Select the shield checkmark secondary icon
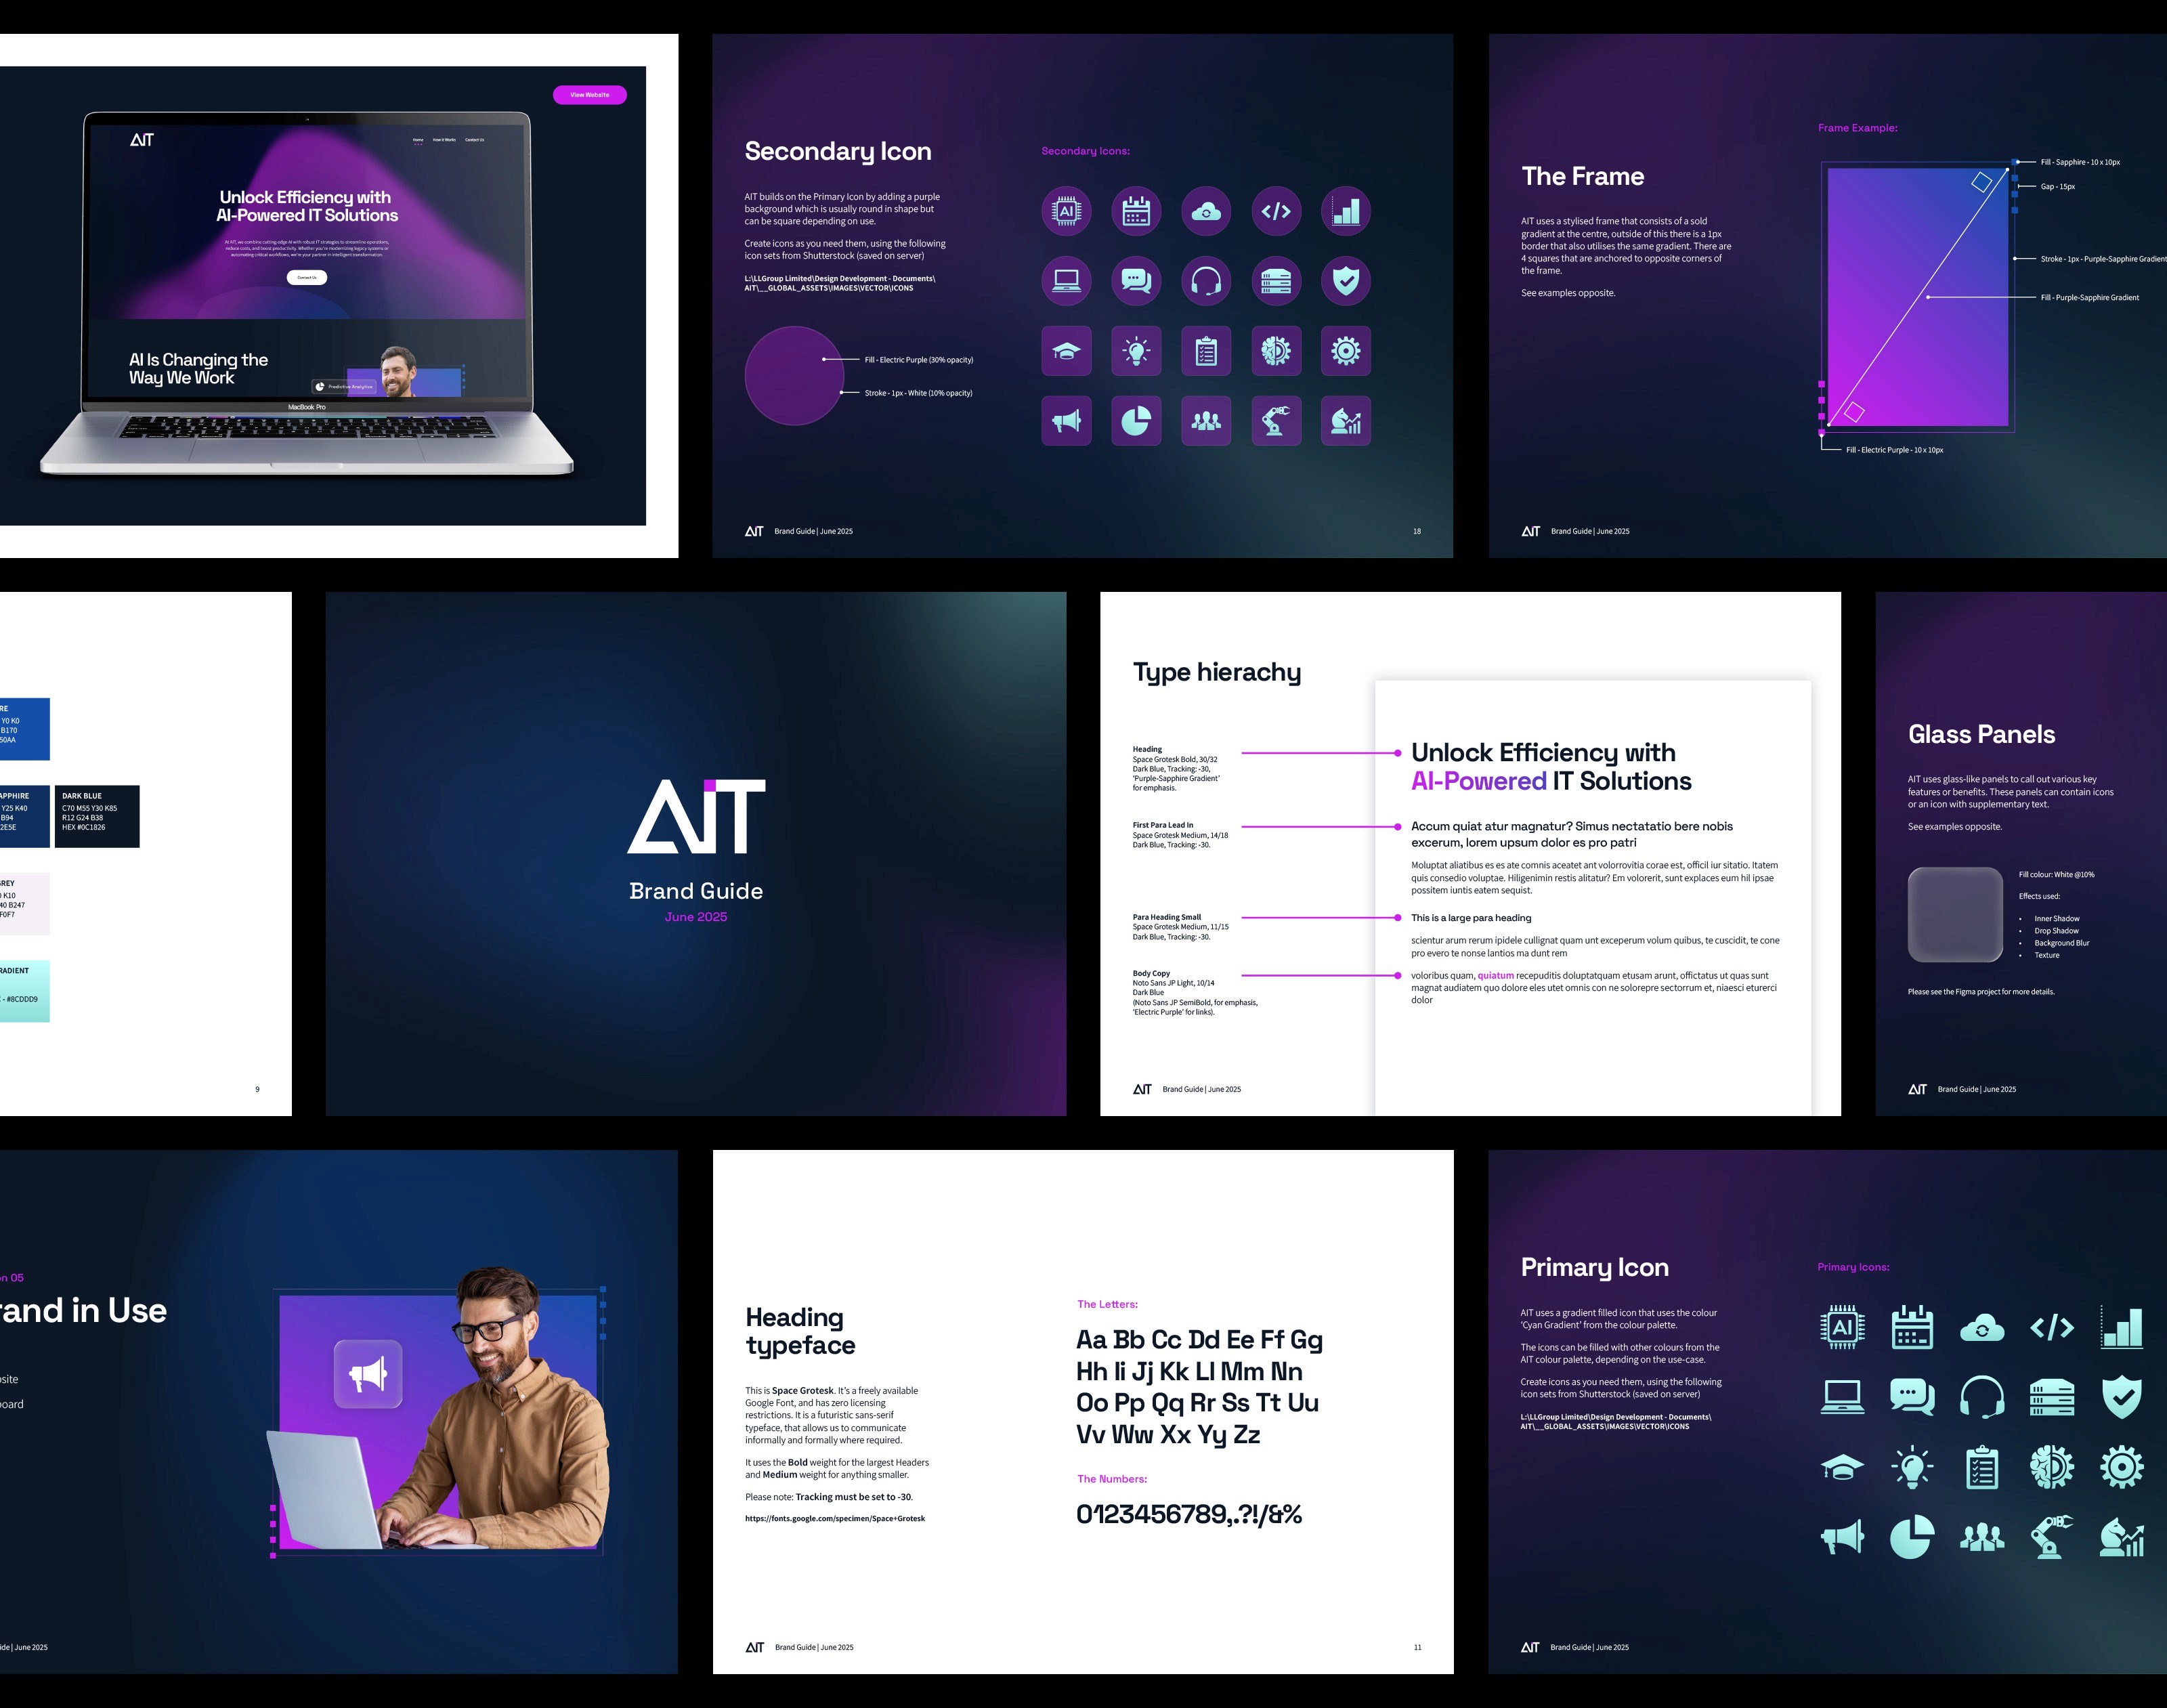The height and width of the screenshot is (1708, 2167). click(x=1346, y=281)
